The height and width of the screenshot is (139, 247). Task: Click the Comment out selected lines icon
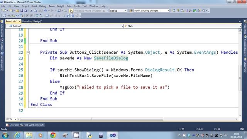pos(37,15)
